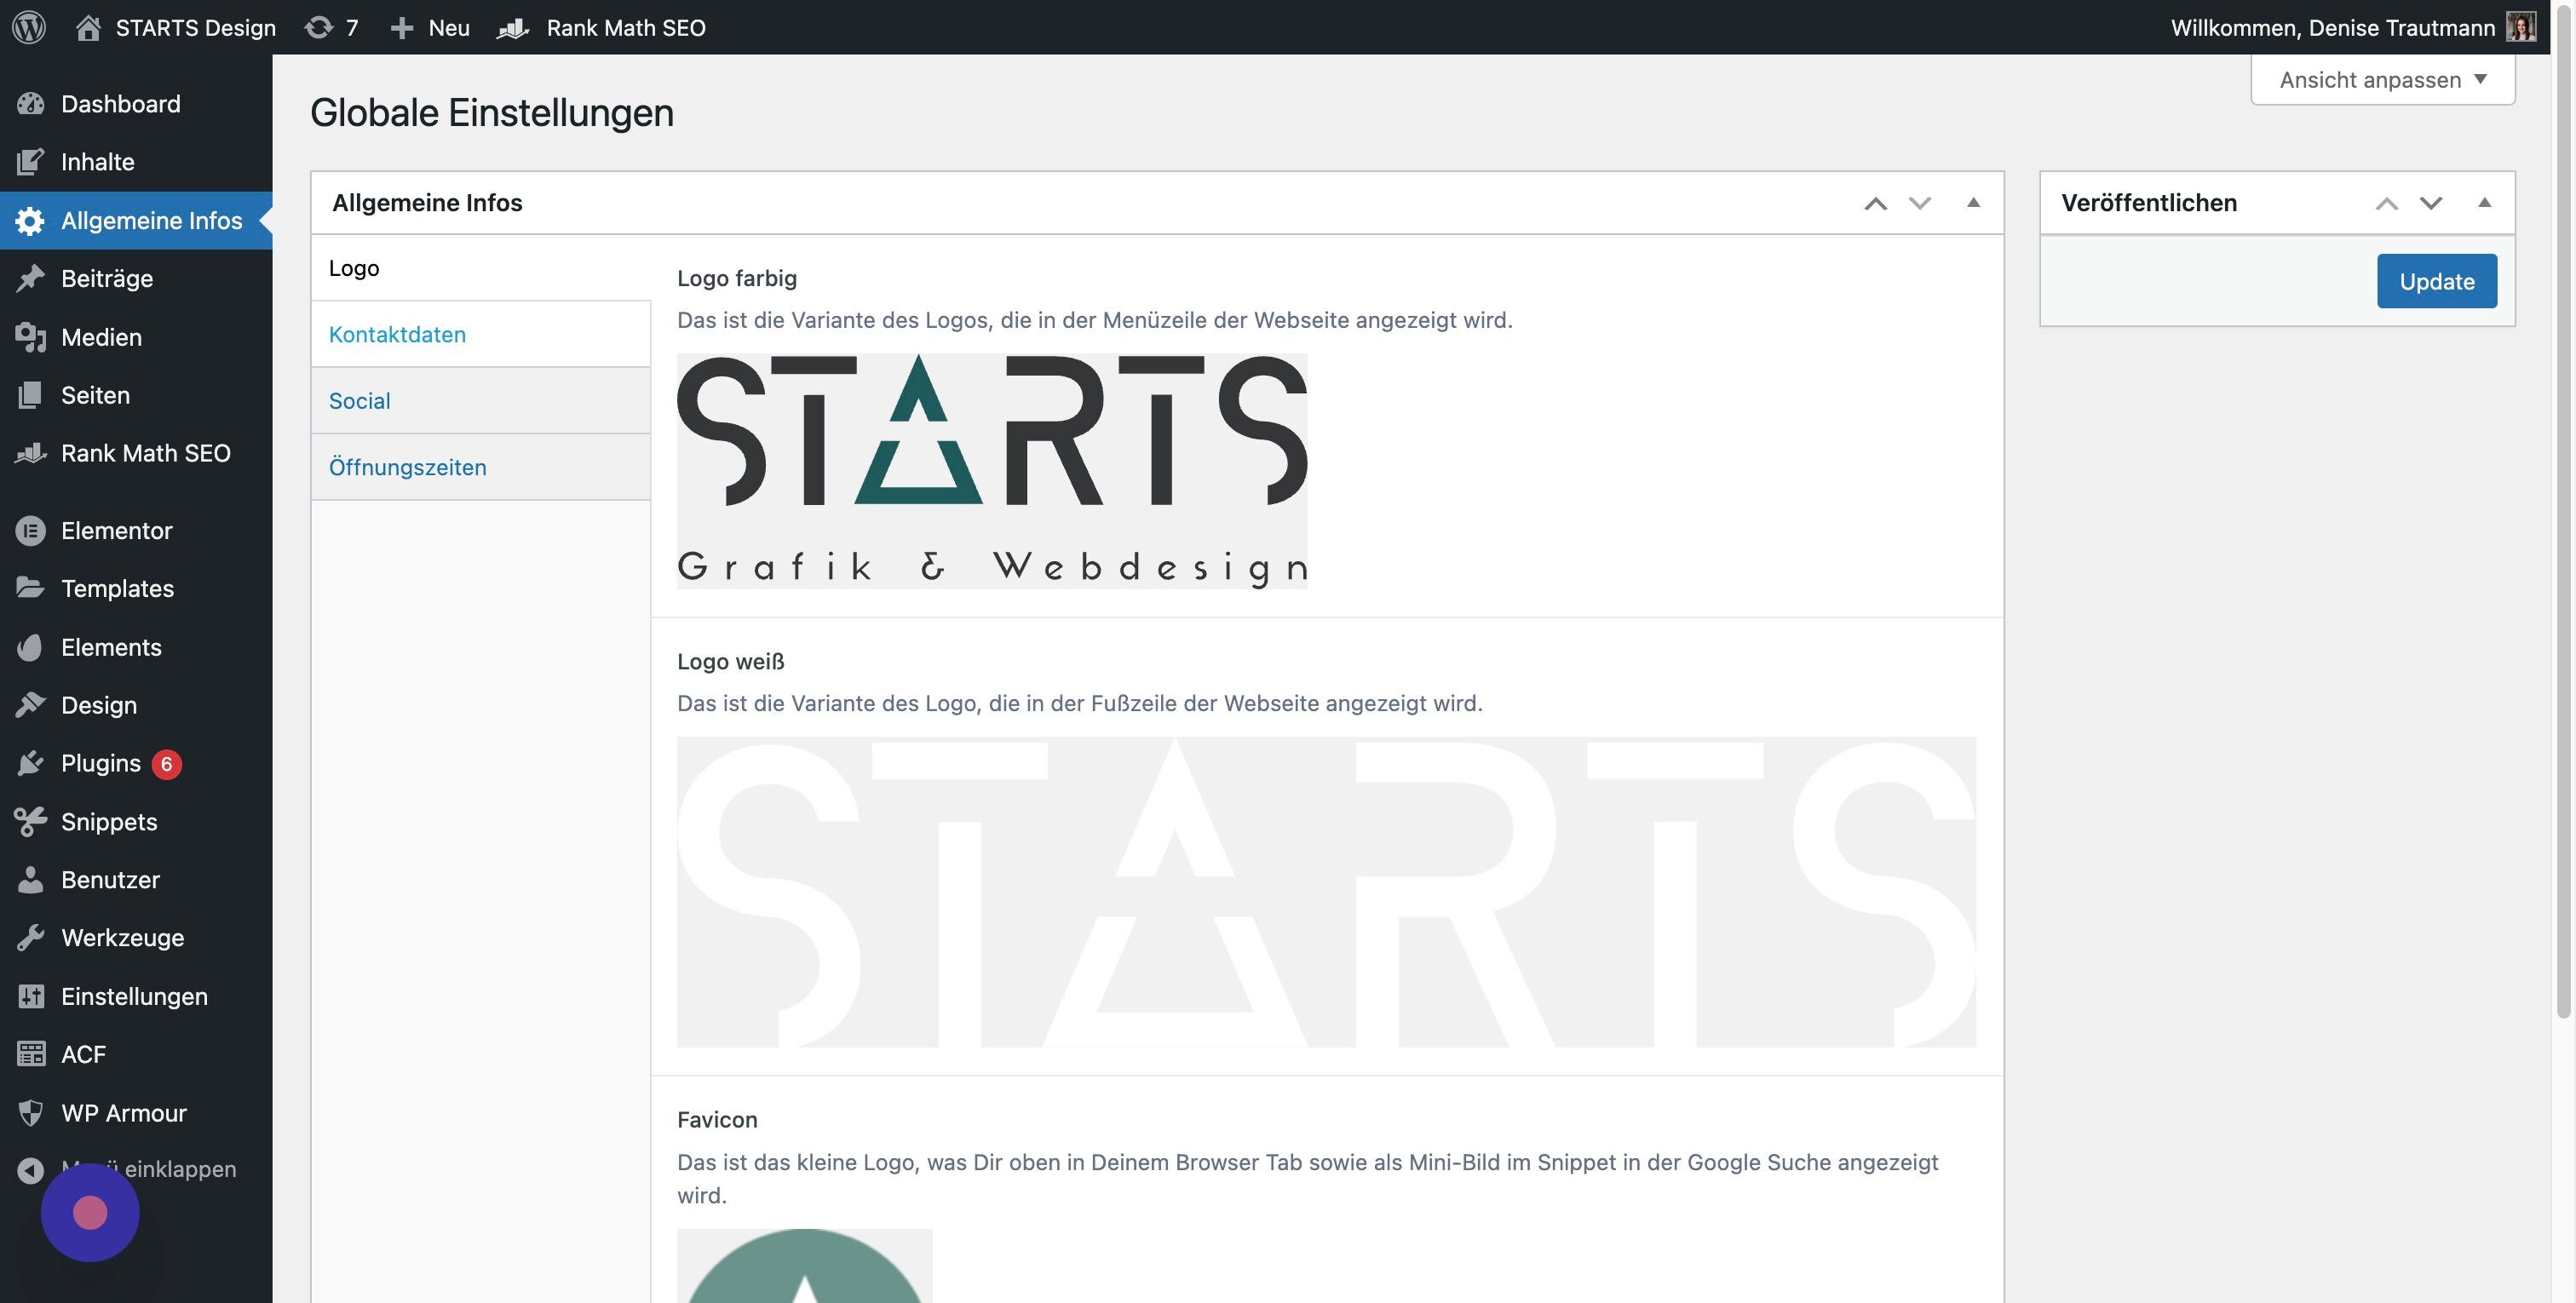This screenshot has height=1303, width=2576.
Task: Click the Dashboard gauge icon
Action: pos(31,104)
